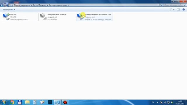Screen dimensions: 187x105
Task: Select the local area connection icon
Action: (80, 17)
